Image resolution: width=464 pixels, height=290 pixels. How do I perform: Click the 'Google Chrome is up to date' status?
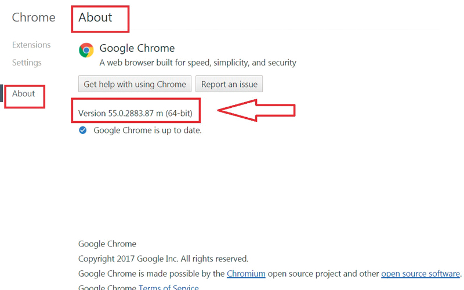pos(147,130)
